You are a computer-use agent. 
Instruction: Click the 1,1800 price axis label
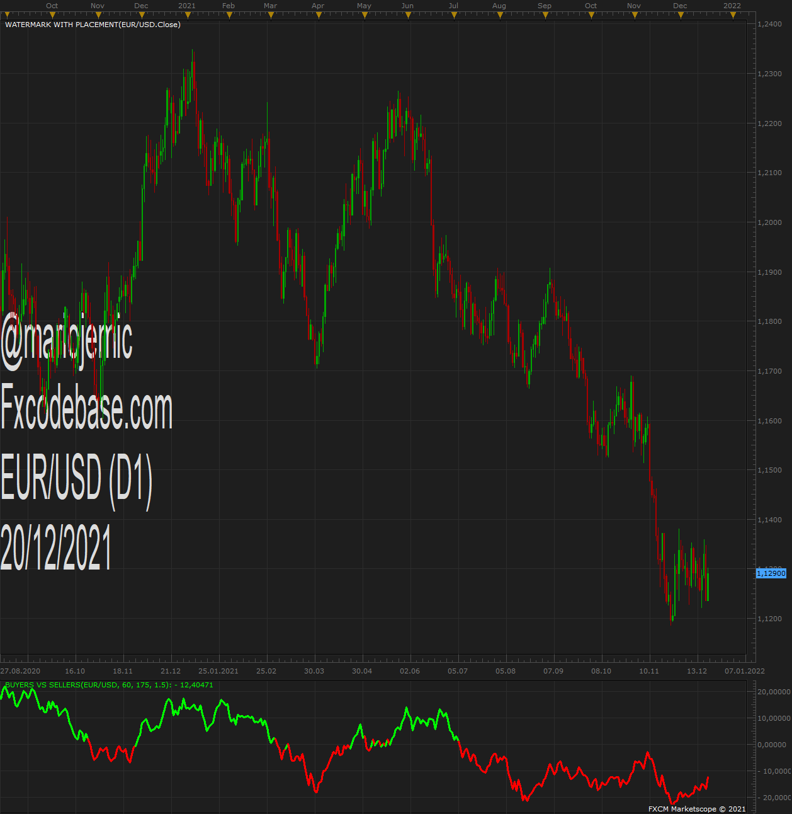(770, 321)
